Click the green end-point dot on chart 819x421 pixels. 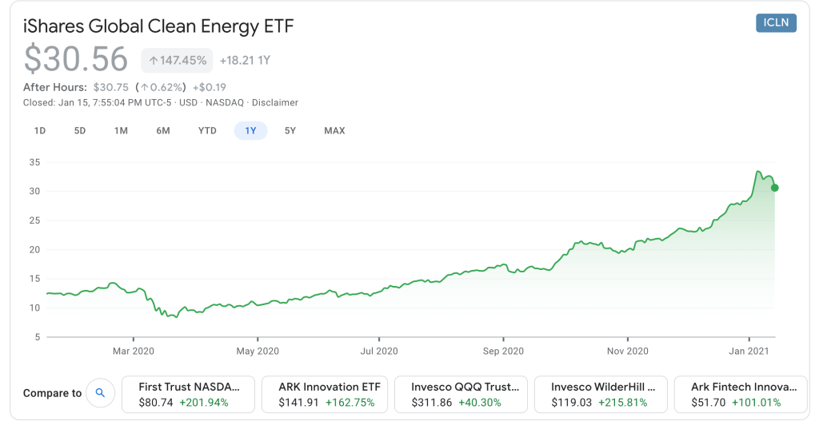[x=774, y=188]
